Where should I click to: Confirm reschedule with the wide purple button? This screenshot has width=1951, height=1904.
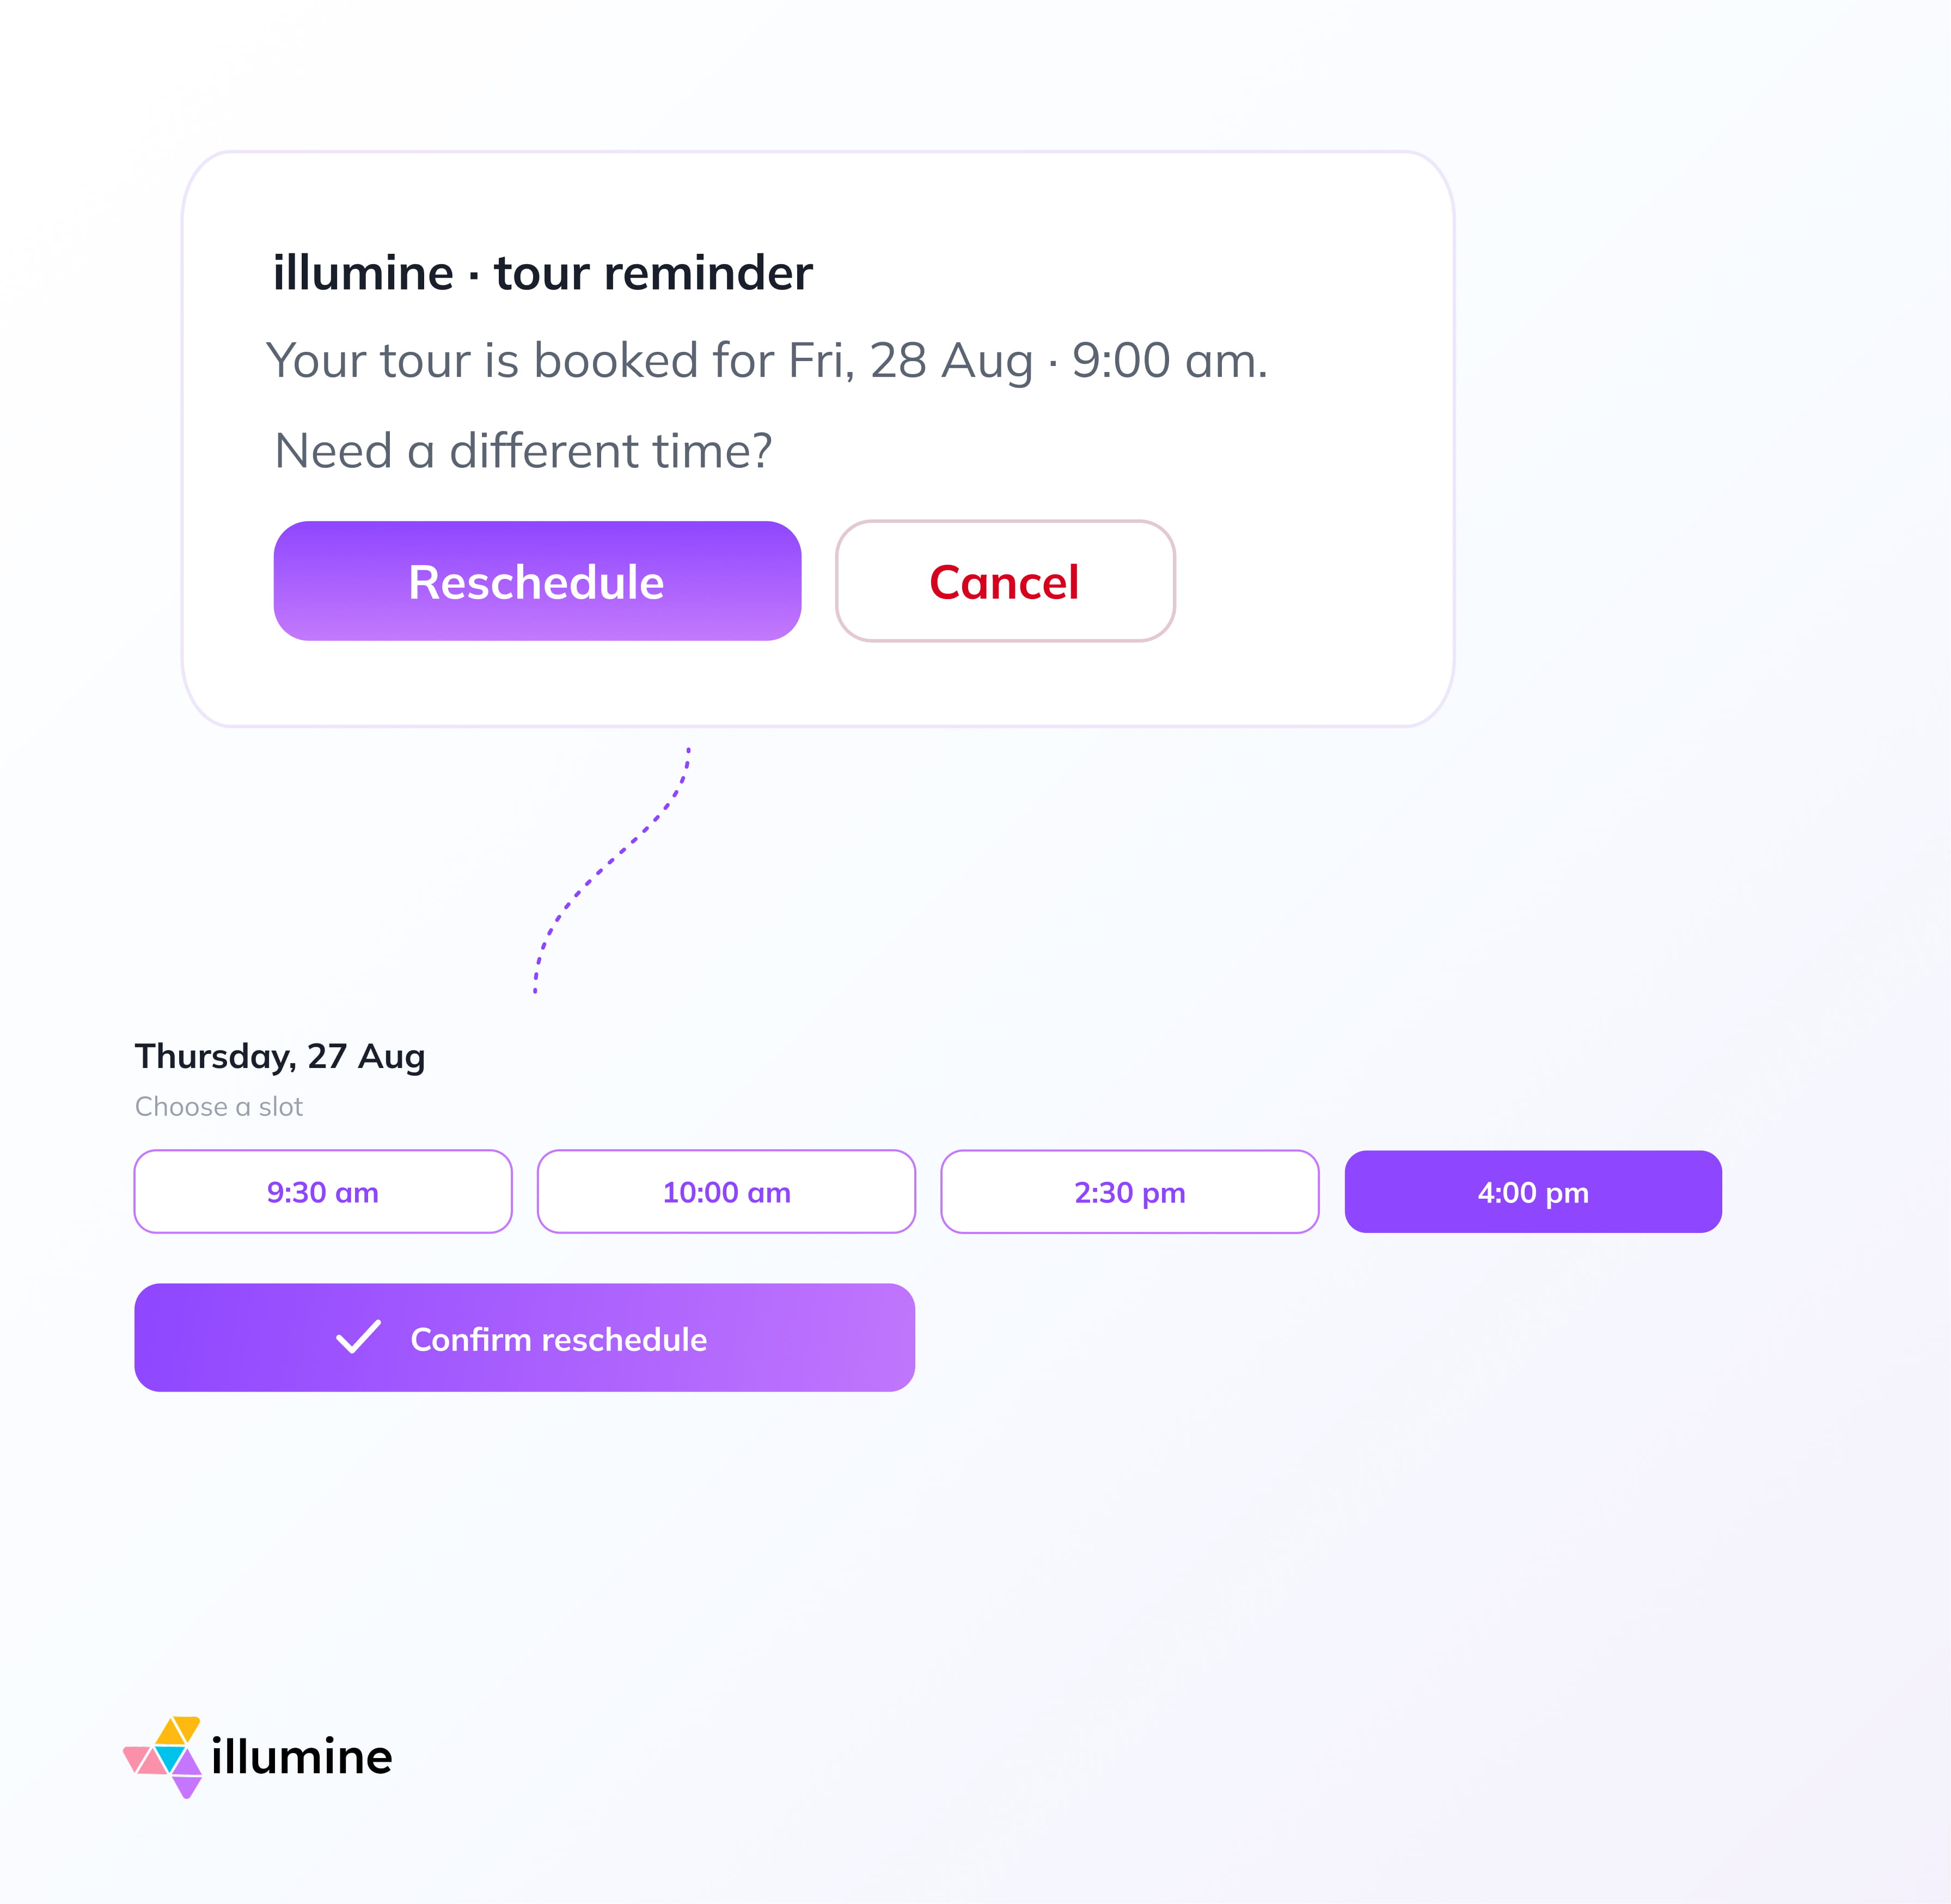pos(525,1338)
